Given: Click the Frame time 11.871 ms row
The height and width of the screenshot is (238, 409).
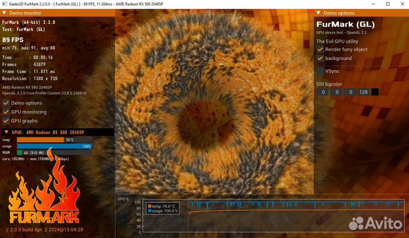Looking at the screenshot, I should [28, 71].
